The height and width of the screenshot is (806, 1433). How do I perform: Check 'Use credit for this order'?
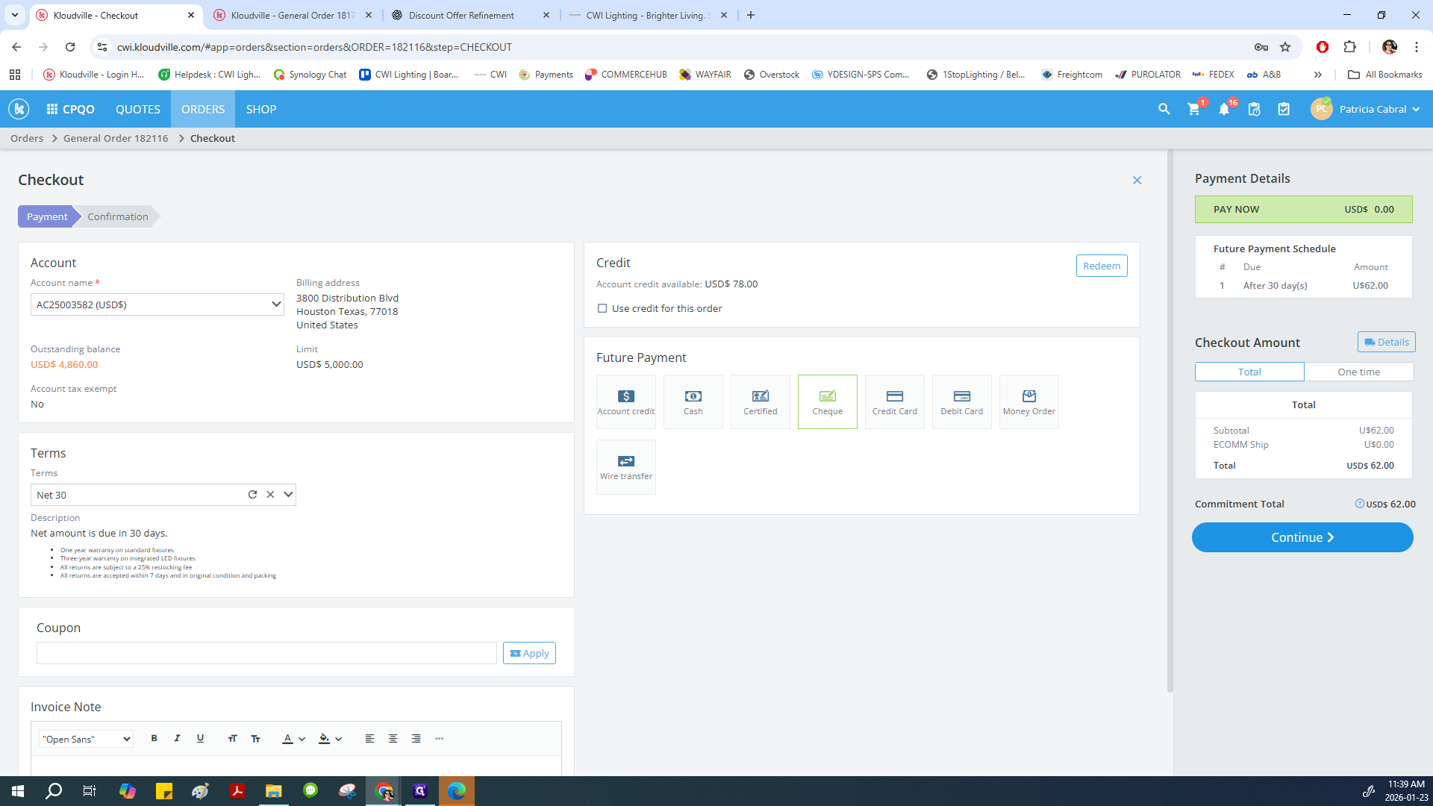602,308
